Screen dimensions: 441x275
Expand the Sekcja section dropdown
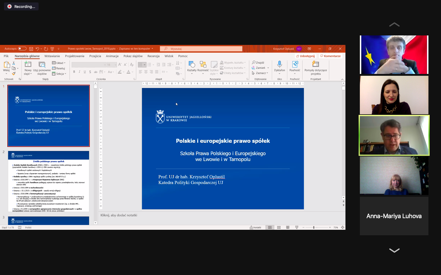(59, 74)
